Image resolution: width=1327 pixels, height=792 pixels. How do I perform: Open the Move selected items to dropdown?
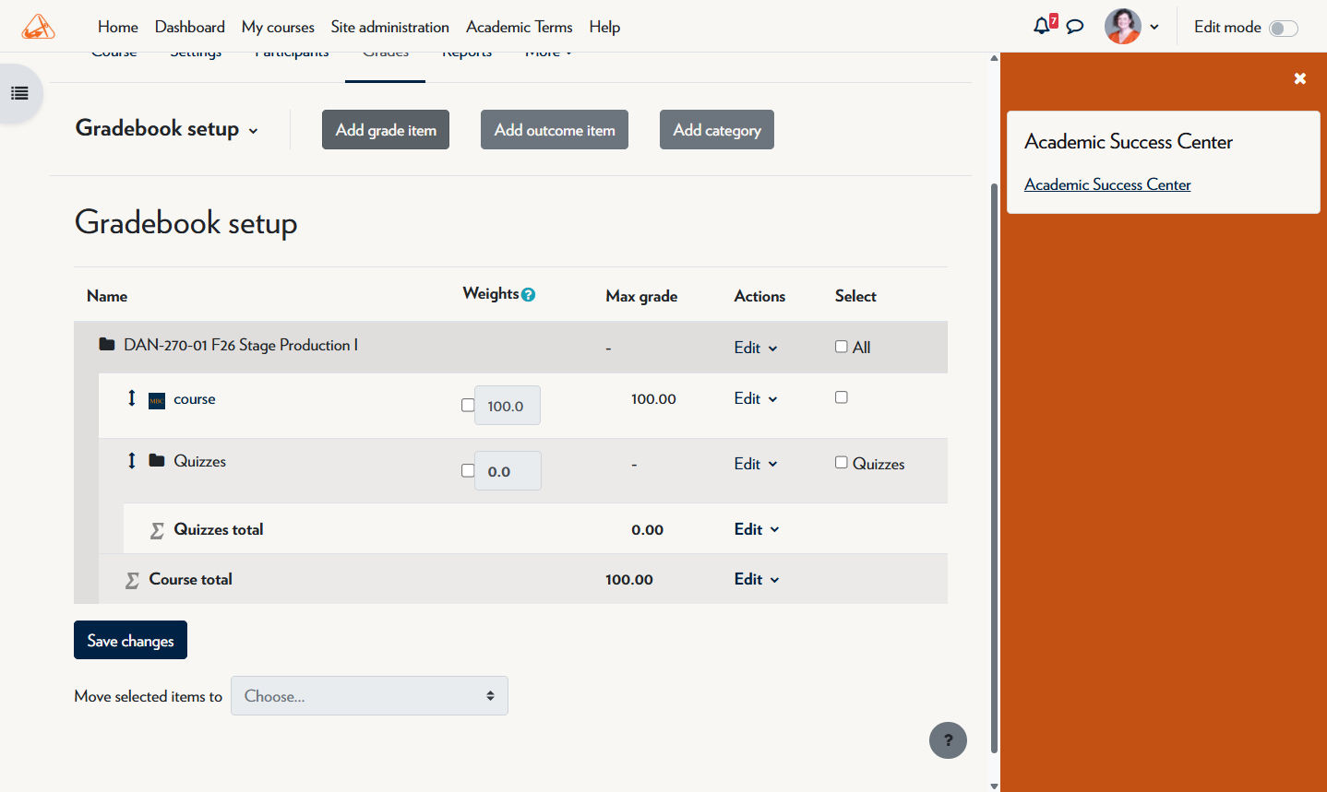point(369,696)
